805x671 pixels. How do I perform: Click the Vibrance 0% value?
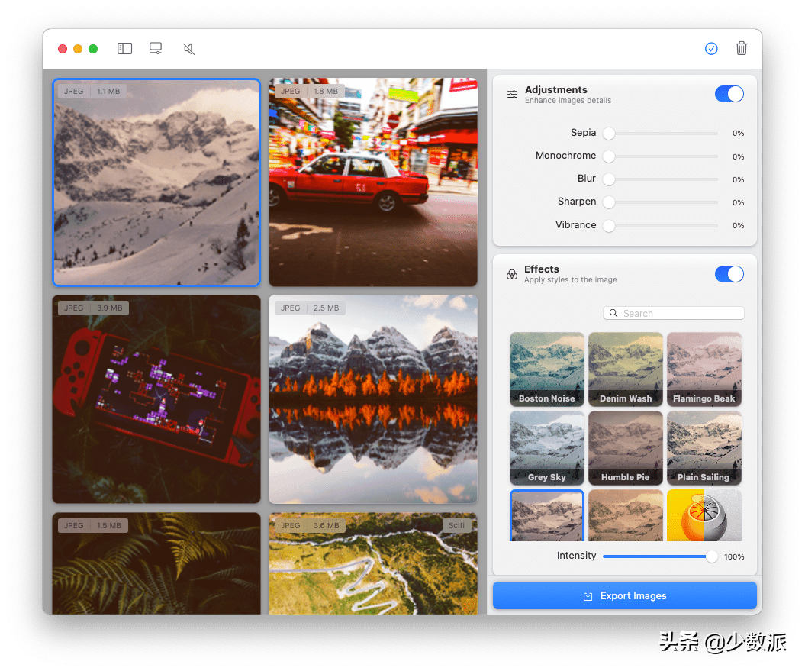(738, 225)
